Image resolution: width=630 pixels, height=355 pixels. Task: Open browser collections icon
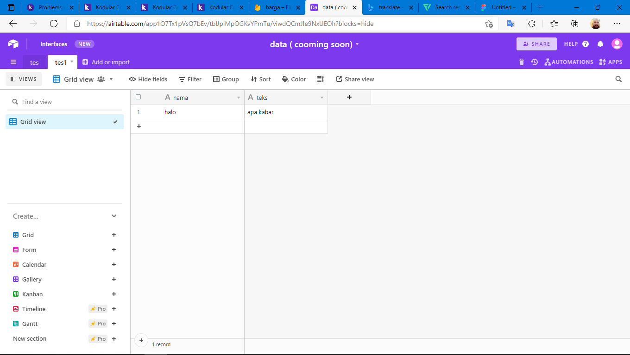pyautogui.click(x=574, y=24)
